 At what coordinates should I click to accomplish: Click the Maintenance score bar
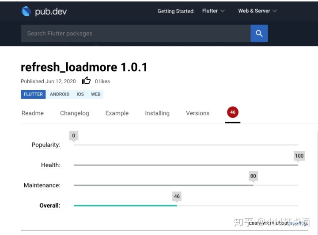point(186,185)
